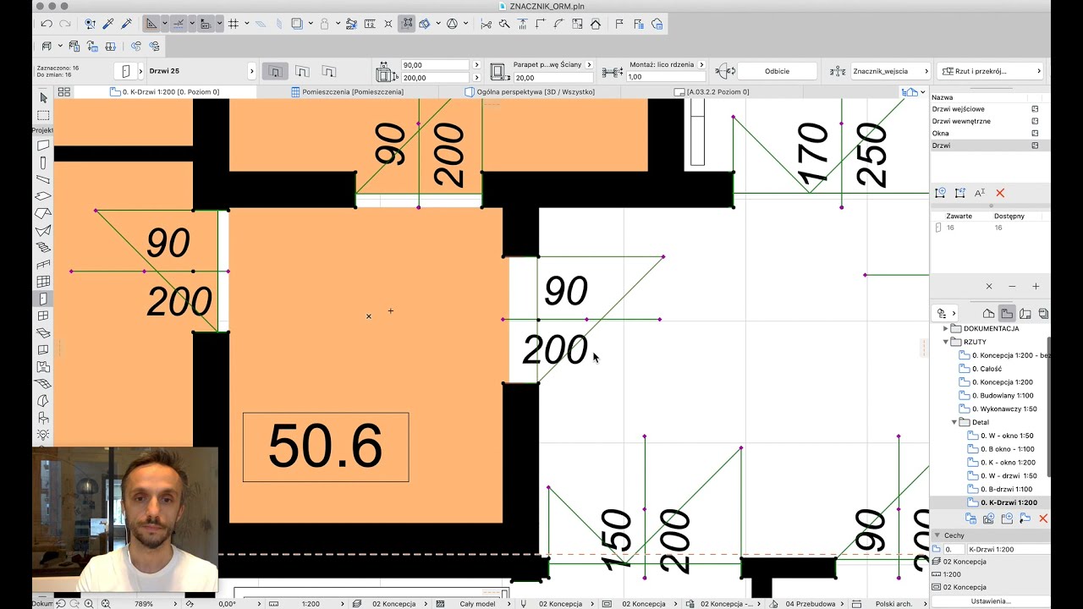Viewport: 1083px width, 609px height.
Task: Collapse the Detal folder
Action: [954, 422]
